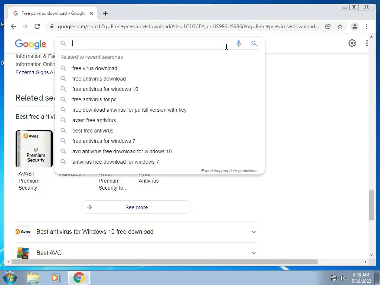The image size is (380, 285).
Task: Choose suggestion 'free virus download'
Action: (x=160, y=68)
